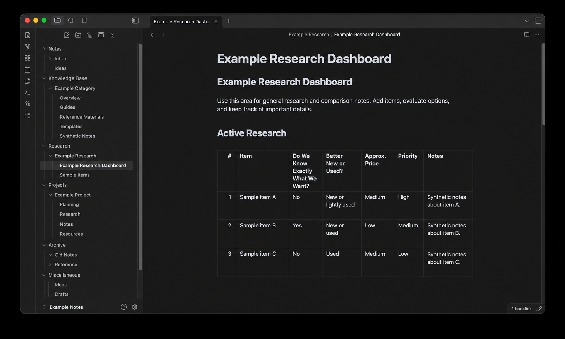Add a new tab with plus
565x339 pixels.
point(229,21)
